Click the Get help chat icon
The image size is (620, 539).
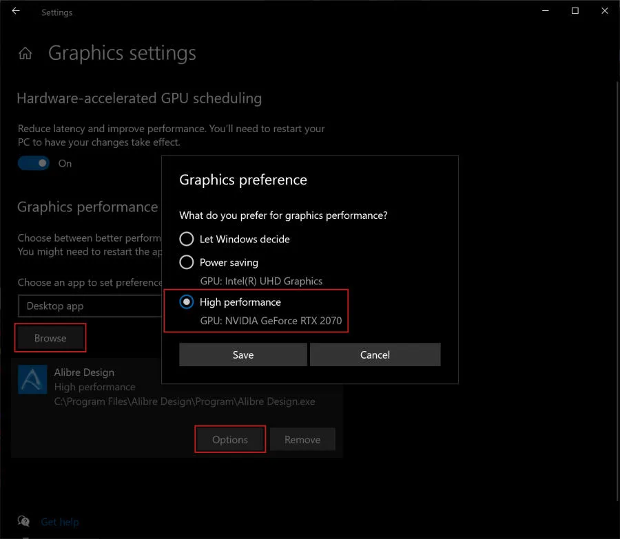coord(23,522)
